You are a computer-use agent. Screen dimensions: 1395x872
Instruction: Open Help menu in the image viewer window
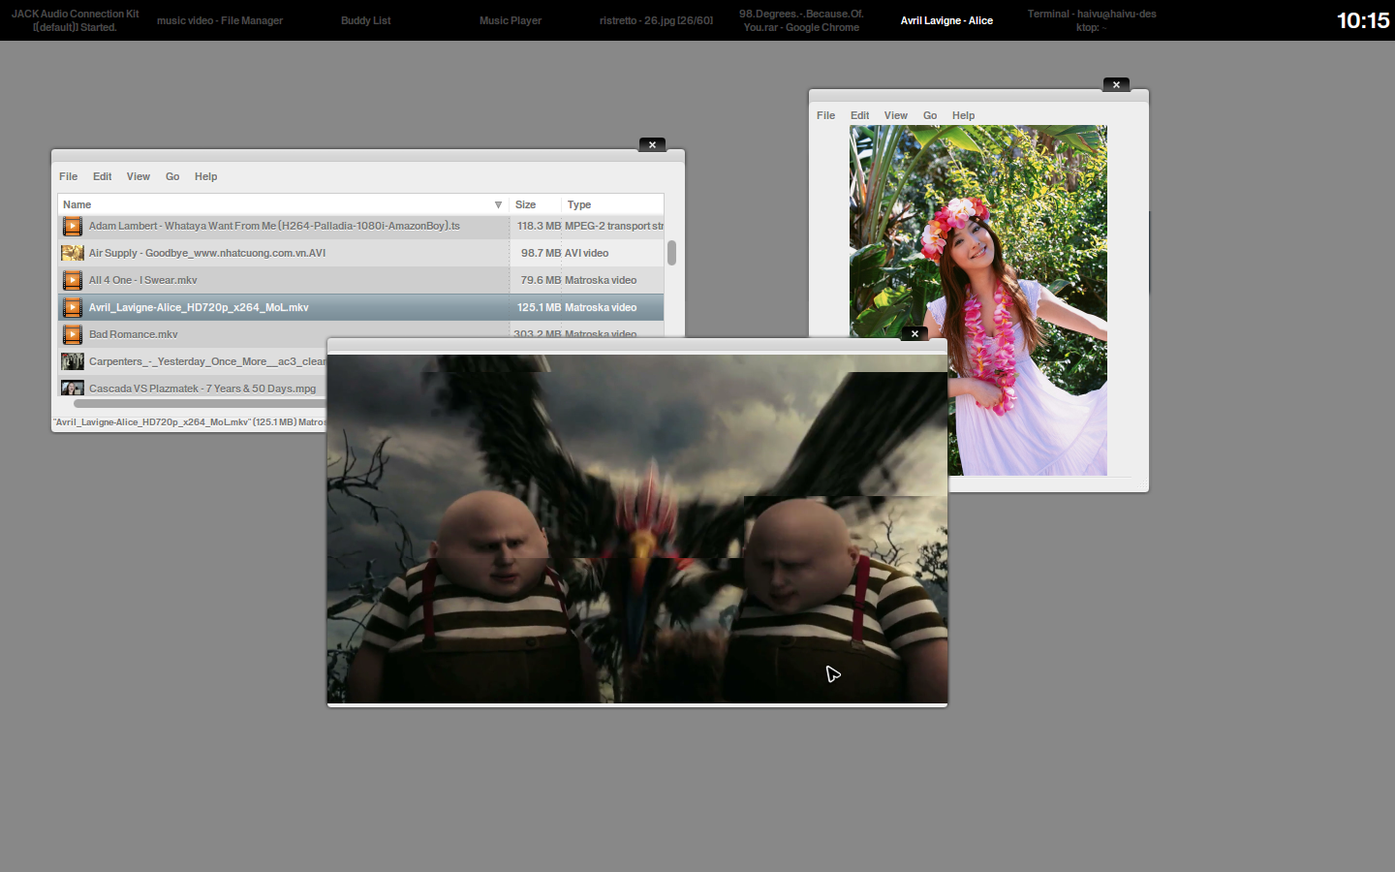point(963,115)
